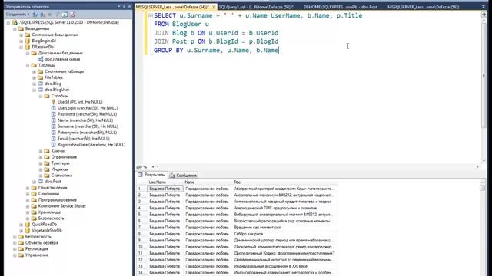
Task: Expand the Индексы folder node
Action: click(x=41, y=169)
